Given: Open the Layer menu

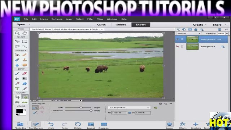Looking at the screenshot, I should click(x=69, y=19).
